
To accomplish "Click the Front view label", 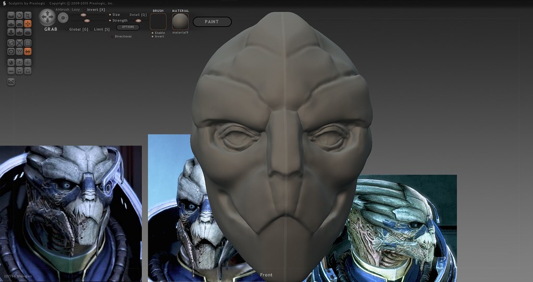I will 266,275.
